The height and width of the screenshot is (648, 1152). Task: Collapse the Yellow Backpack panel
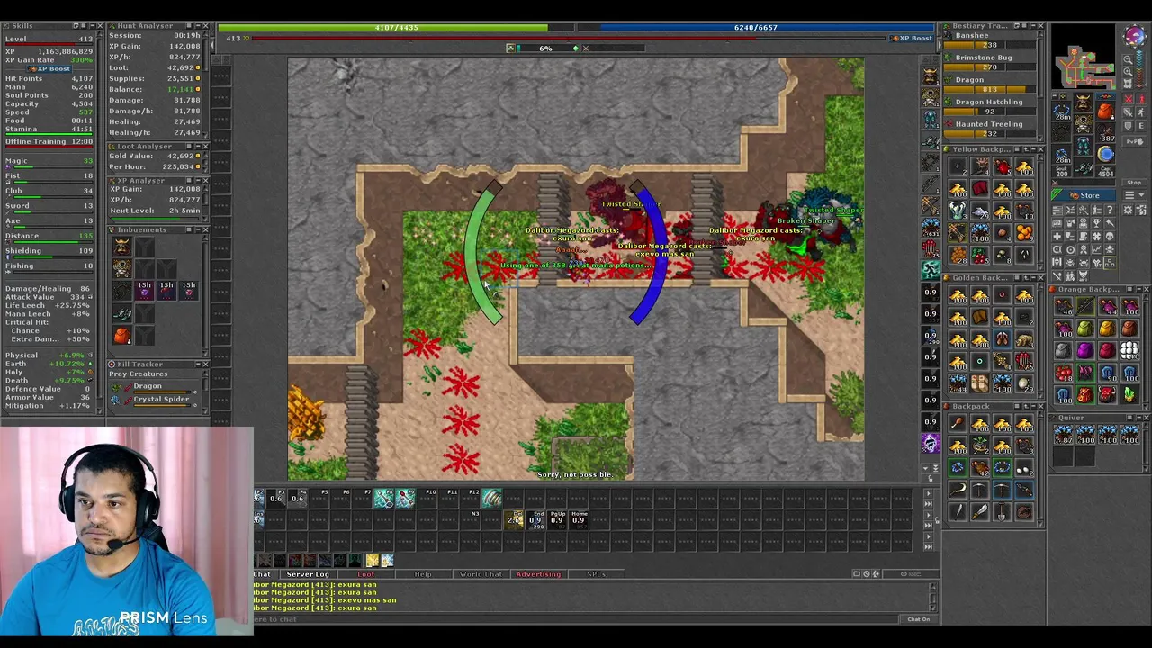pos(1033,149)
